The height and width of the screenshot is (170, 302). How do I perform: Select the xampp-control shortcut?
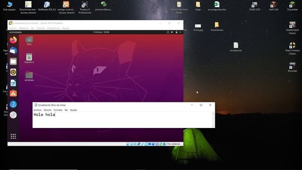(66, 8)
